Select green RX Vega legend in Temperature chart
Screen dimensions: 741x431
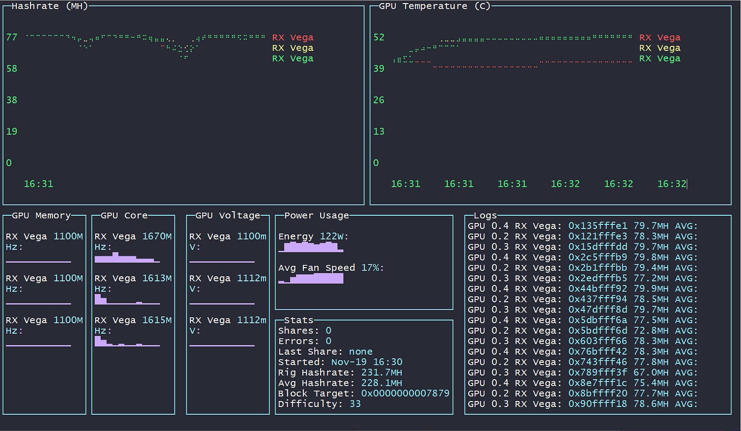(x=660, y=59)
